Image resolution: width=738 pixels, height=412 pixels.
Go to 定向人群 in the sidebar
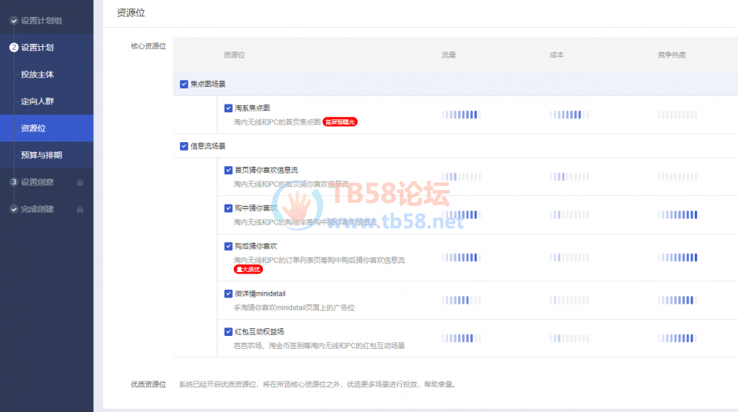(37, 101)
